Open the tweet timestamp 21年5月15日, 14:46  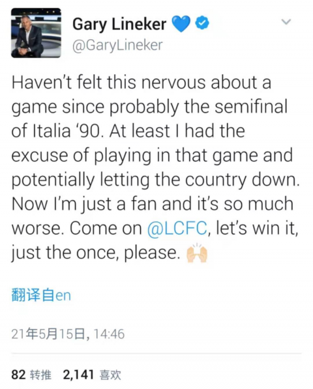point(68,334)
